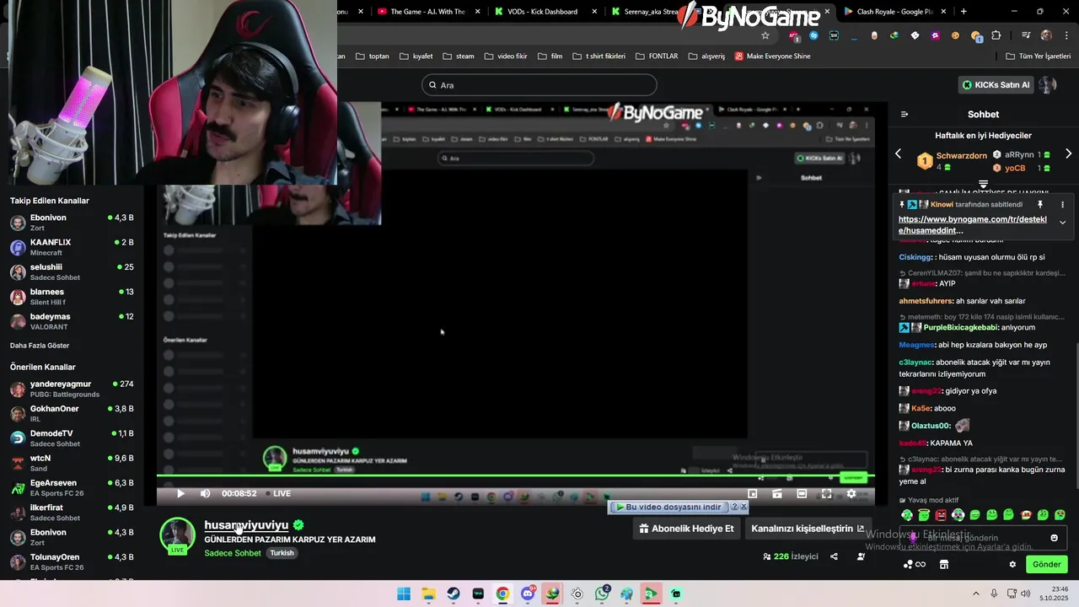Jump to the LIVE indicator in player
The image size is (1079, 607).
(278, 494)
